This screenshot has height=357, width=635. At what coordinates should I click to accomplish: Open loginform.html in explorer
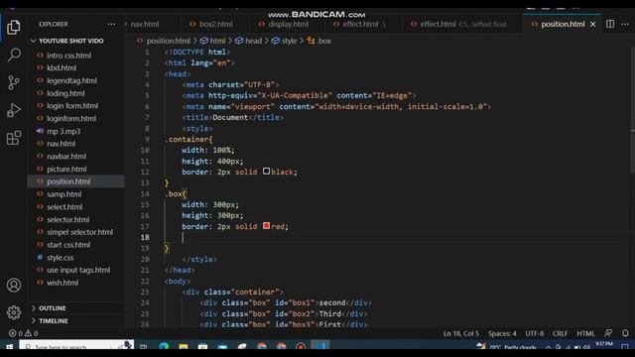[x=71, y=118]
